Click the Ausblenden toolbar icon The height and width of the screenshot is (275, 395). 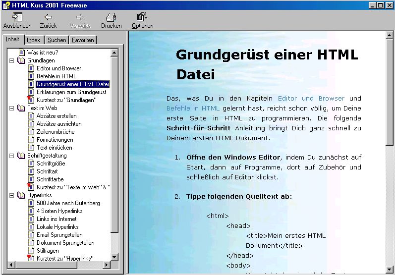(17, 17)
